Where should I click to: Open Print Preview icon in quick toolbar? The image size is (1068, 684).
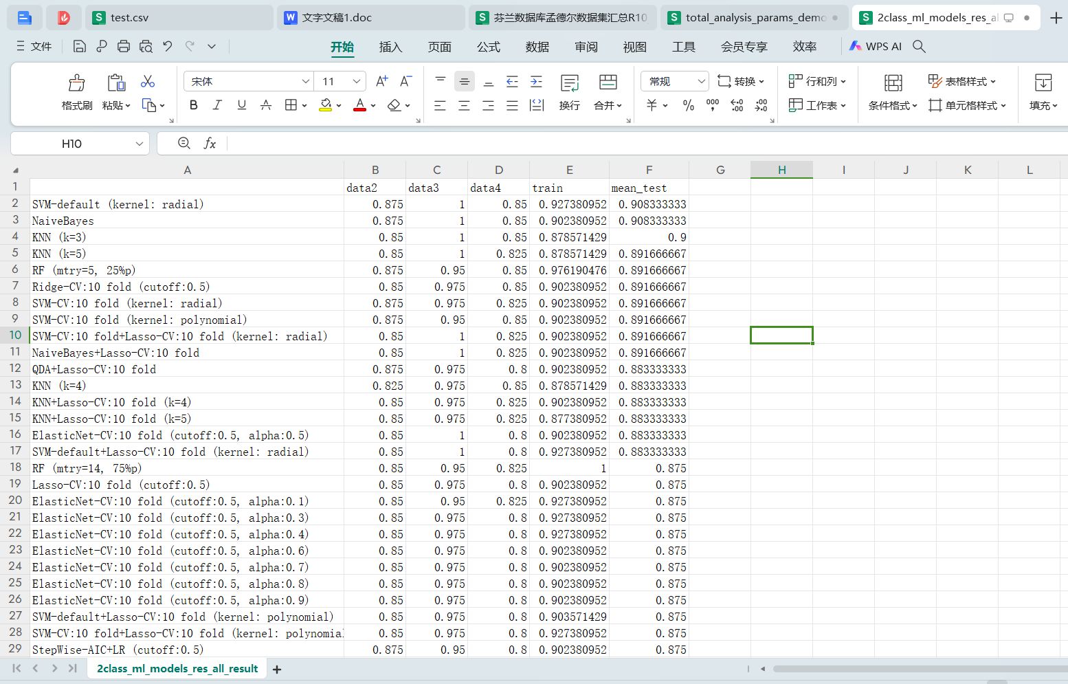point(146,47)
